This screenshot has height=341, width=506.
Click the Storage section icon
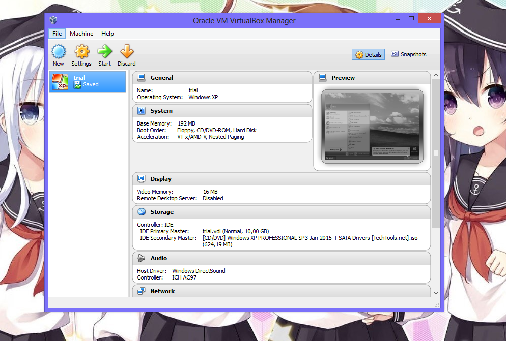pyautogui.click(x=141, y=211)
